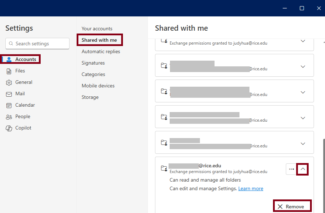Open People settings category
This screenshot has height=213, width=325.
[x=22, y=116]
